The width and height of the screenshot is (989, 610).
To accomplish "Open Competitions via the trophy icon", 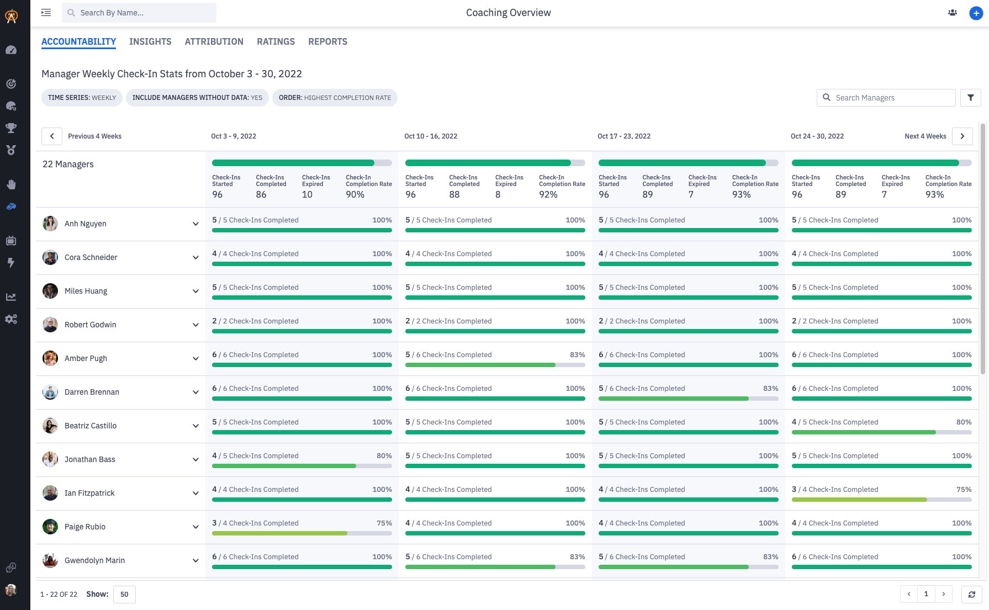I will click(x=11, y=128).
